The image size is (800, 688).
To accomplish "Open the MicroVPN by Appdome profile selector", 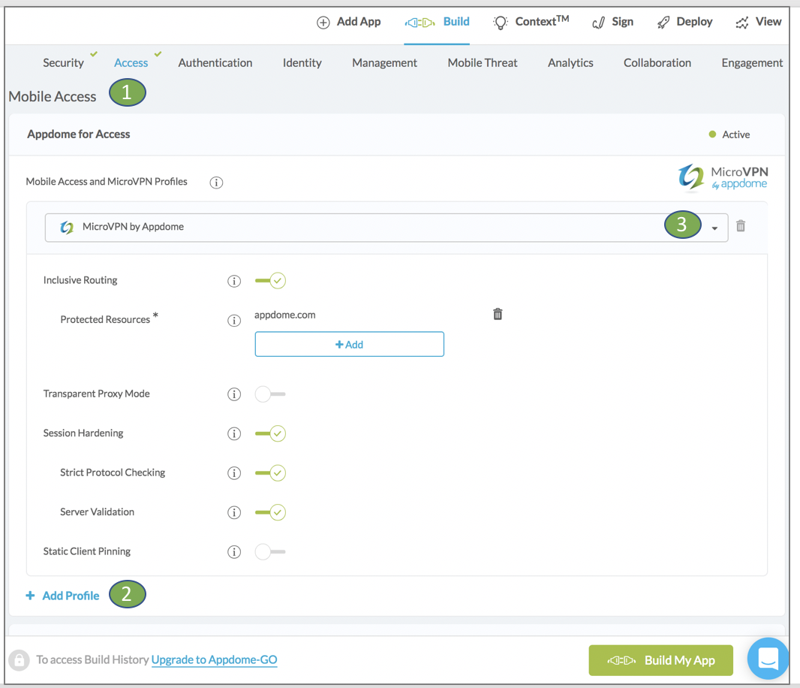I will [x=386, y=228].
